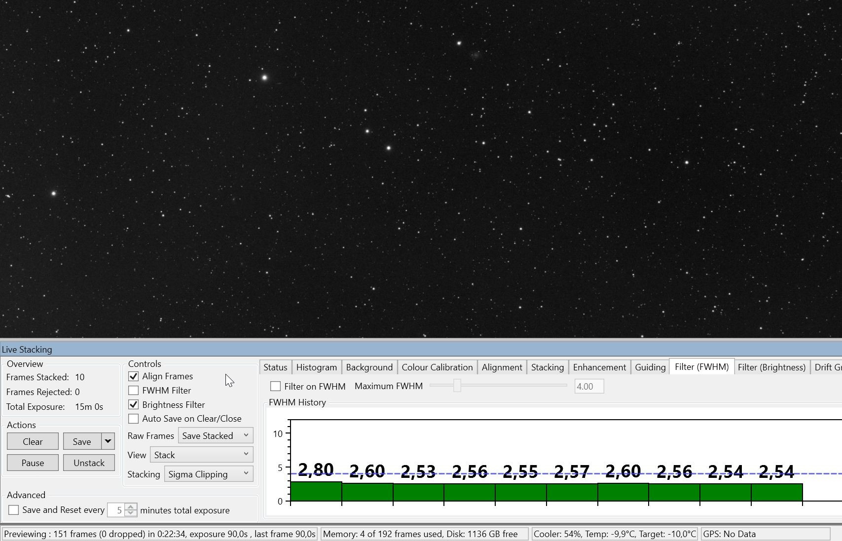Image resolution: width=842 pixels, height=541 pixels.
Task: Open the Guiding tab
Action: (650, 367)
